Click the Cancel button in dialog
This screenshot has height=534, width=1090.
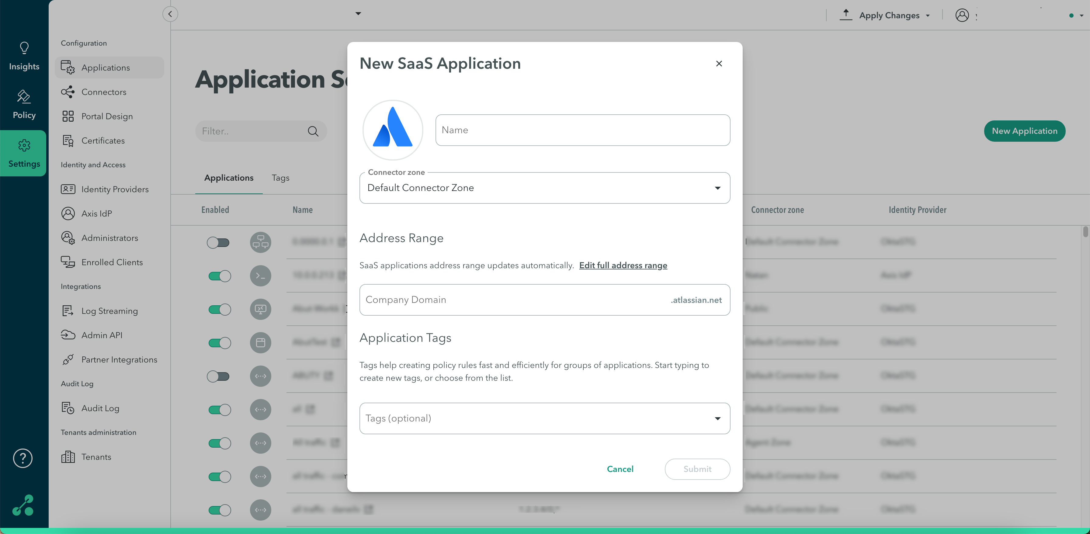pos(620,469)
